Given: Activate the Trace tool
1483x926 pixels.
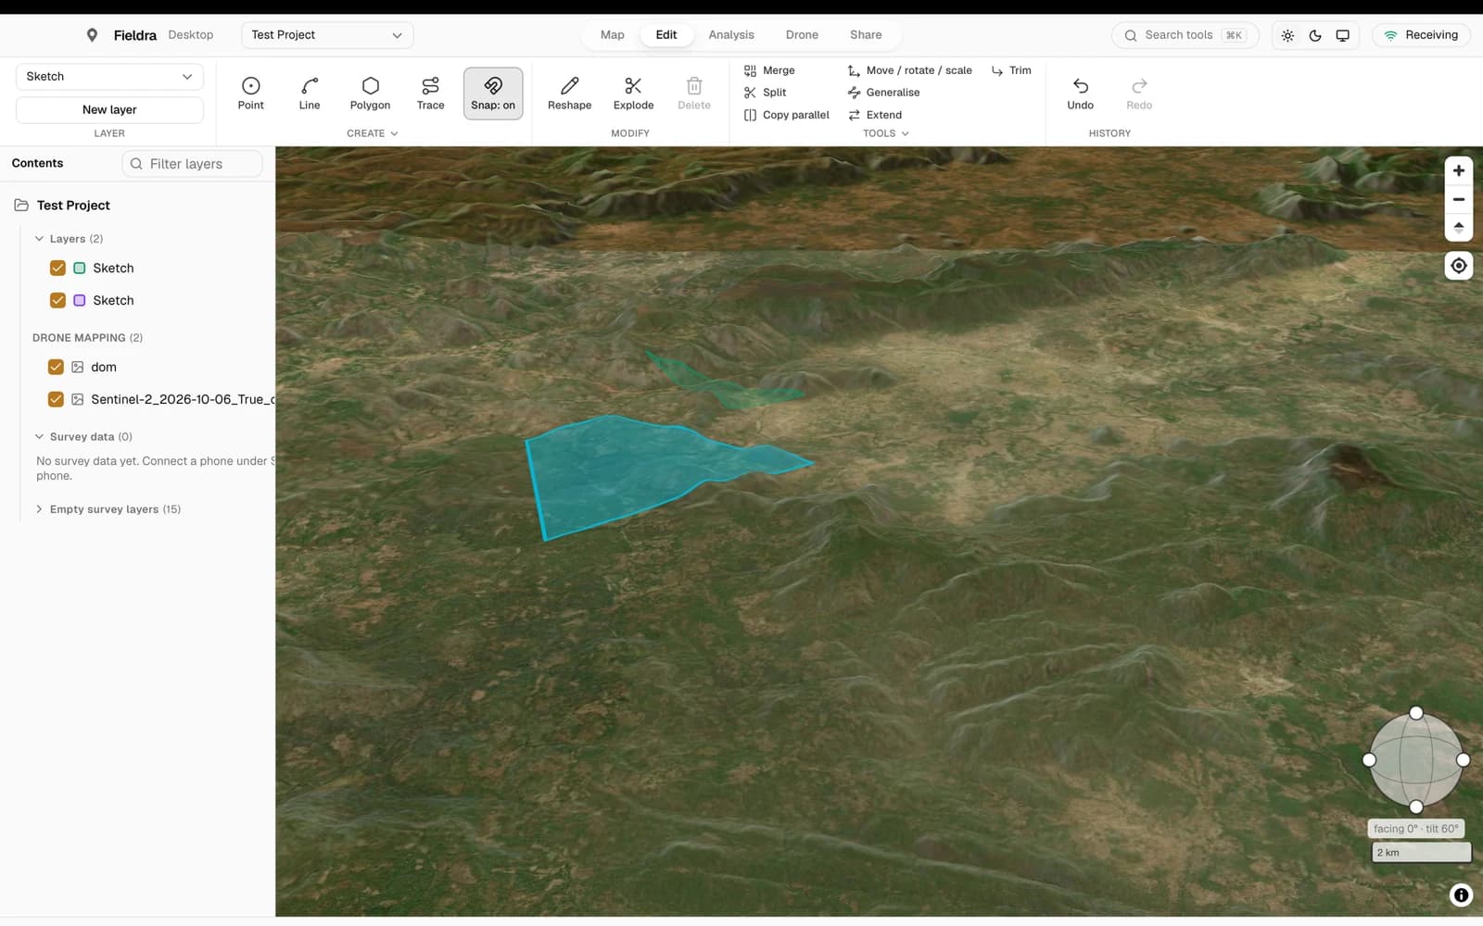Looking at the screenshot, I should click(x=430, y=94).
